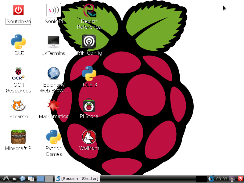Select the Minecraft Pi icon
Image resolution: width=244 pixels, height=183 pixels.
(x=18, y=137)
